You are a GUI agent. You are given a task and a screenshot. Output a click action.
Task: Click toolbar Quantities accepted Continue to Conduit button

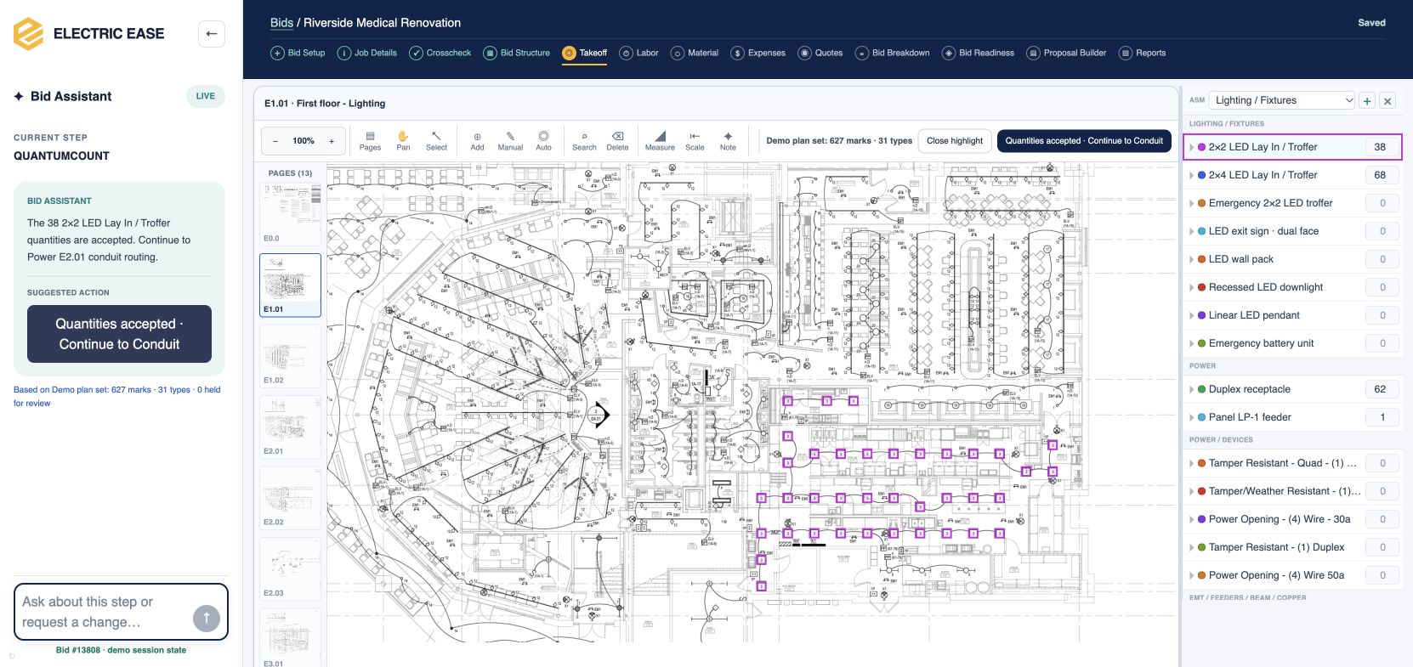tap(1084, 141)
